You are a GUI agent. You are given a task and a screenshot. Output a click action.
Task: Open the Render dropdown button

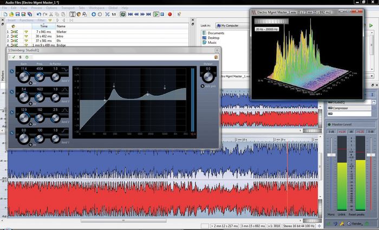point(355,224)
